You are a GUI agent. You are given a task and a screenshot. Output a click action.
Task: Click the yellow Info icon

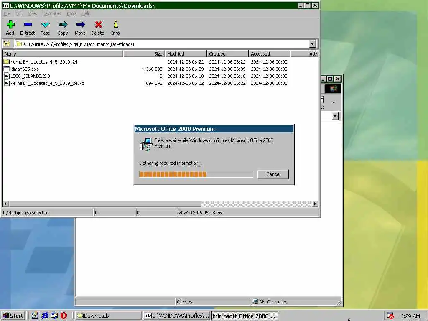pos(116,24)
